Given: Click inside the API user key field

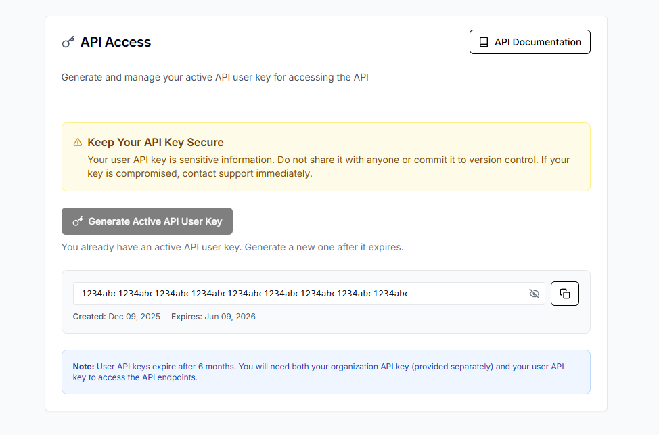Looking at the screenshot, I should click(298, 294).
